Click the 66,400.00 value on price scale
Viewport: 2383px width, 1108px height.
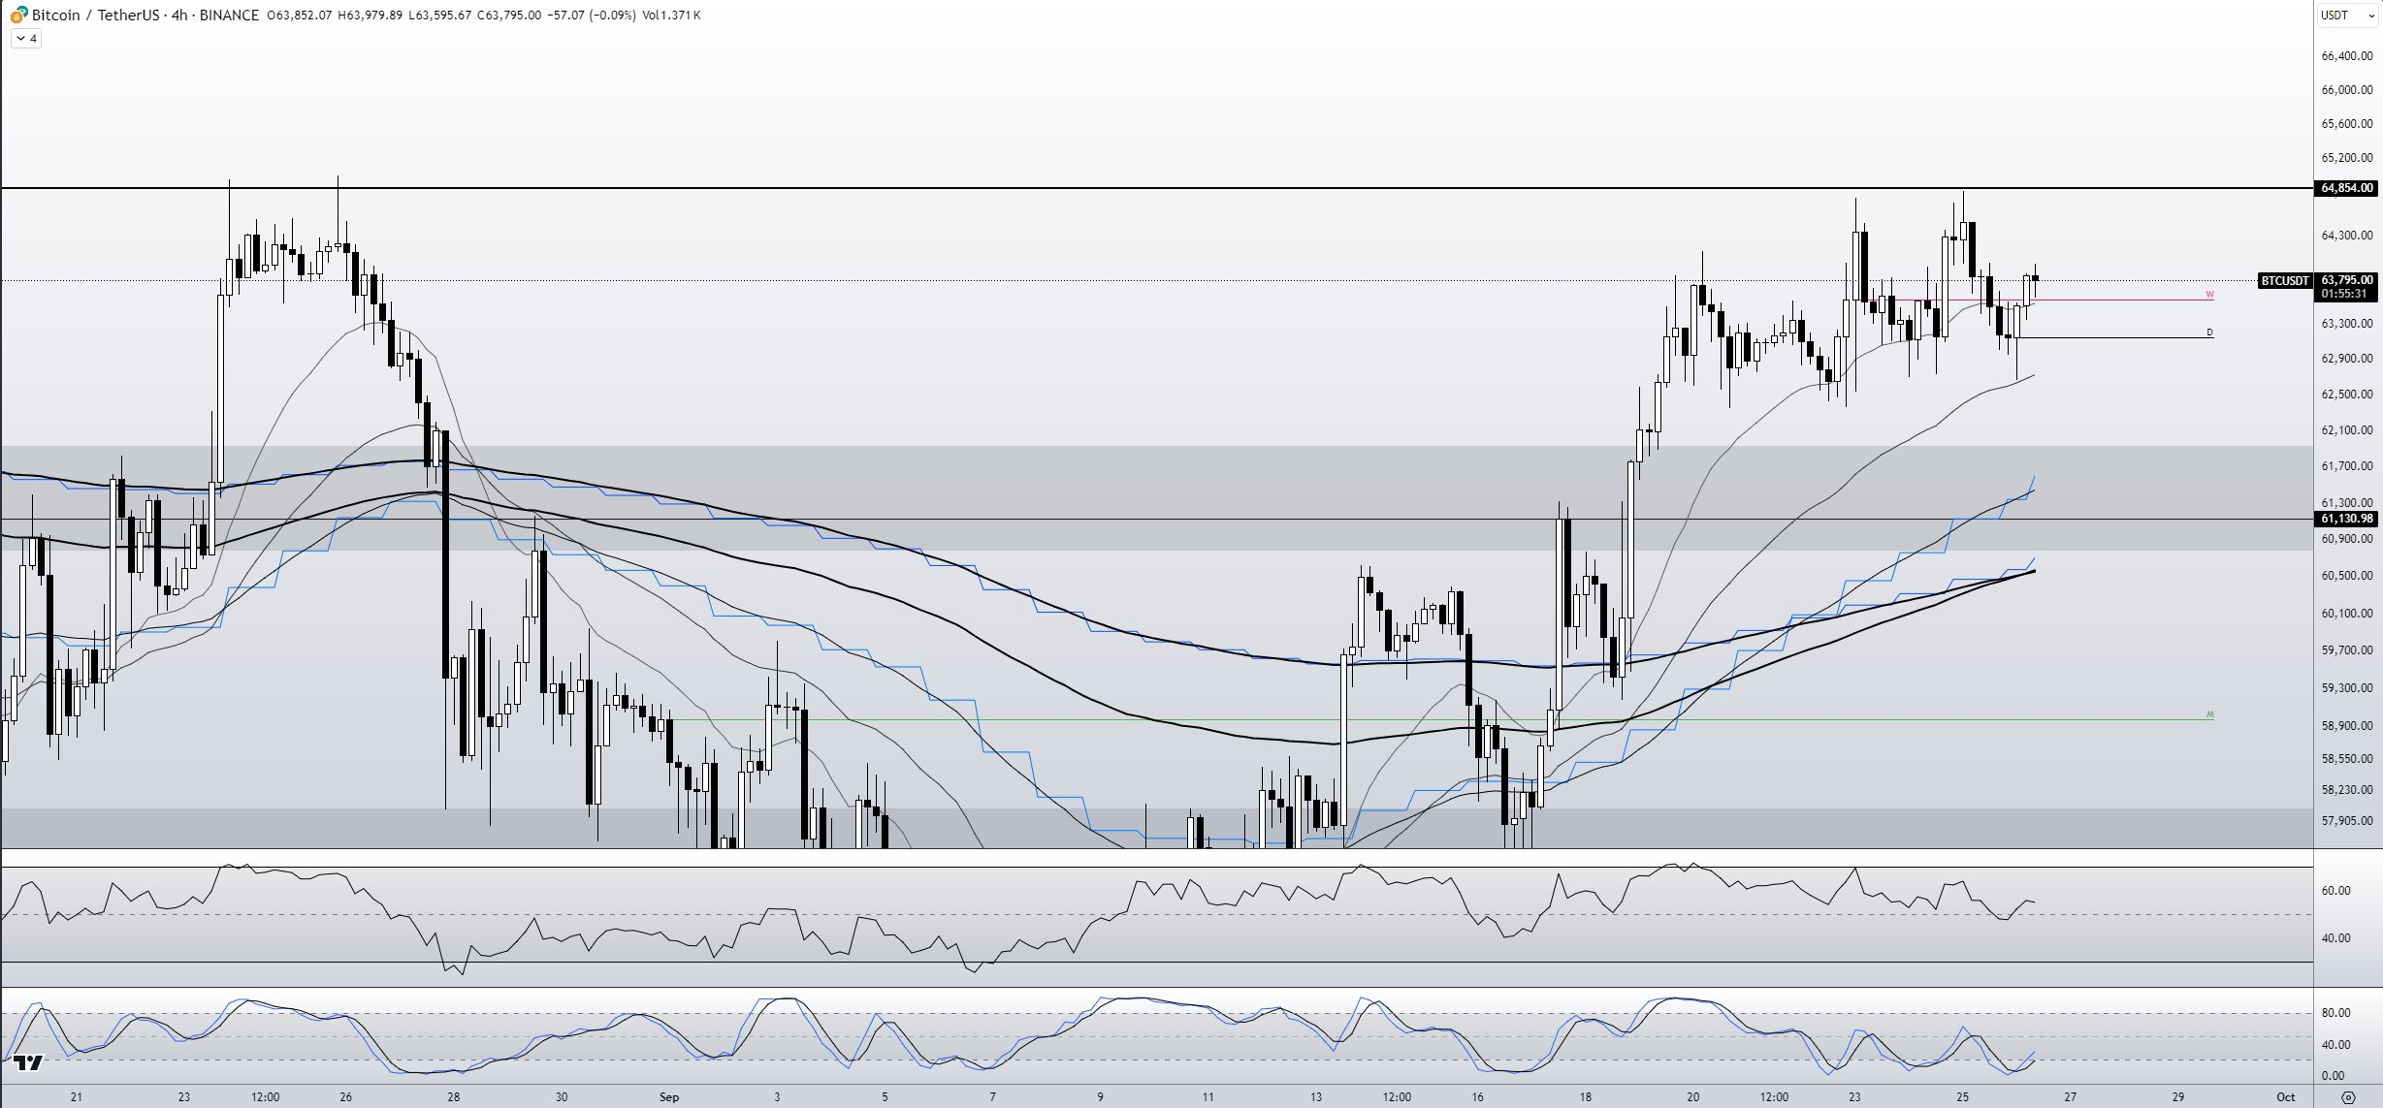click(x=2346, y=56)
